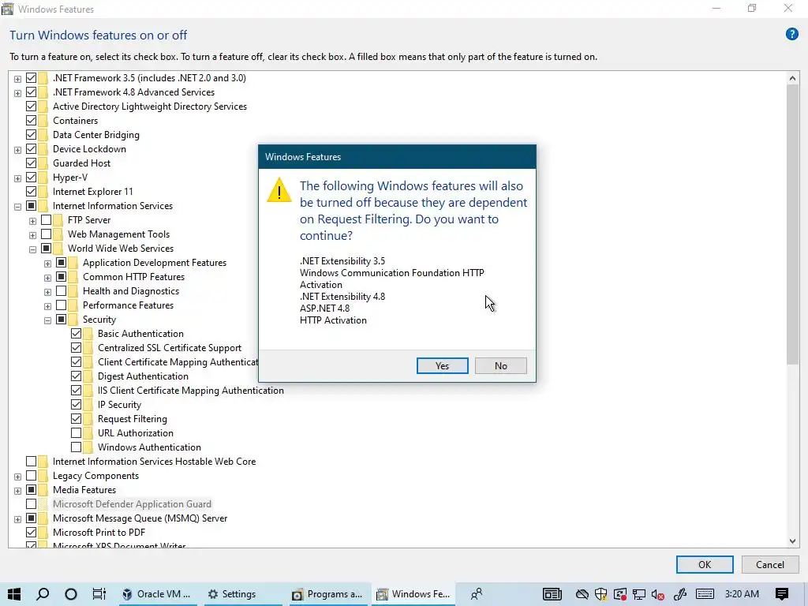Check the URL Authorization checkbox
This screenshot has height=606, width=808.
(x=76, y=433)
